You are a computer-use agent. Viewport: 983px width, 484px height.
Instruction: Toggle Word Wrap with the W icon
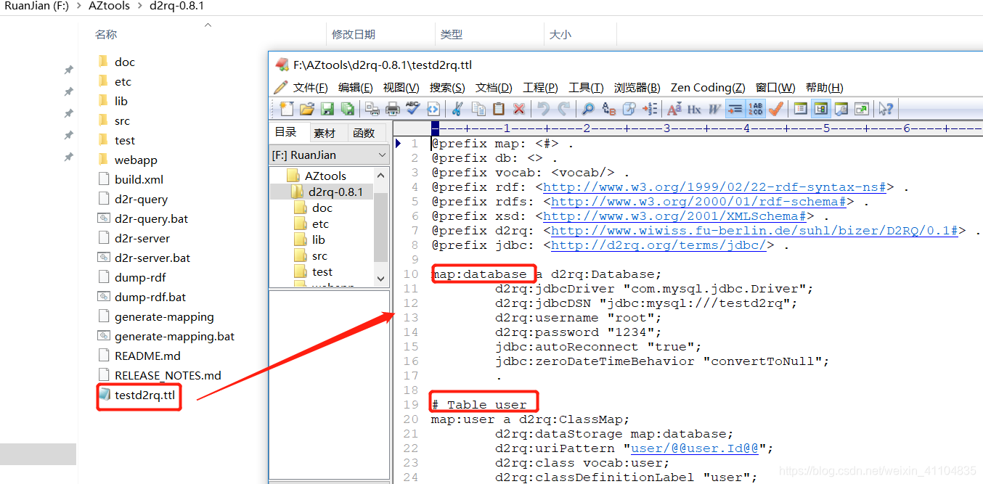click(714, 109)
